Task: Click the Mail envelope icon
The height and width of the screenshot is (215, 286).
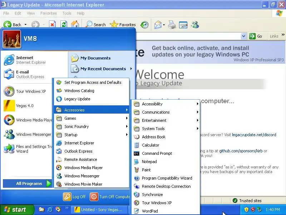Action: point(158,24)
